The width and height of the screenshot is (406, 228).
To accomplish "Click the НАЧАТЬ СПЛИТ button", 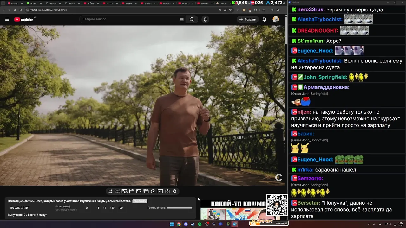I will click(x=20, y=208).
